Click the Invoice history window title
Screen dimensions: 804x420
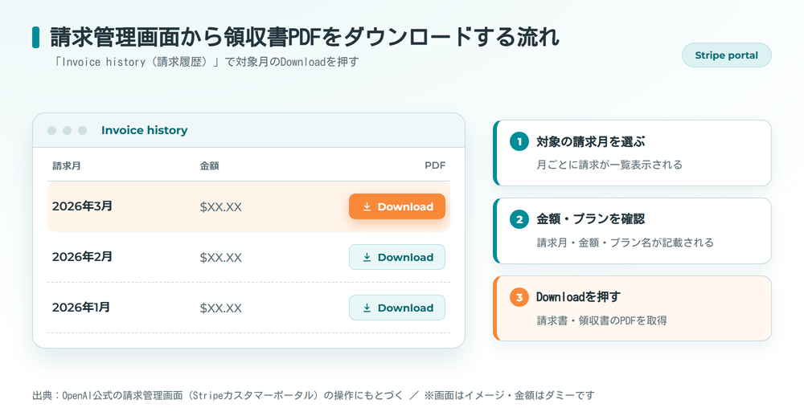144,130
